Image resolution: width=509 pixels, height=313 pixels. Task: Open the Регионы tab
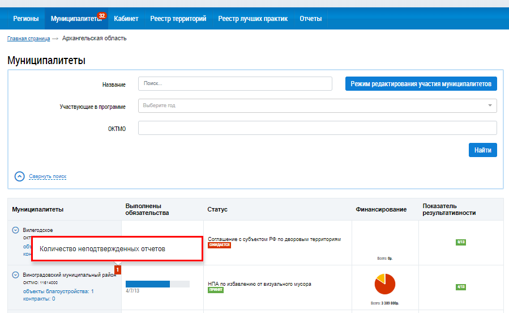26,19
